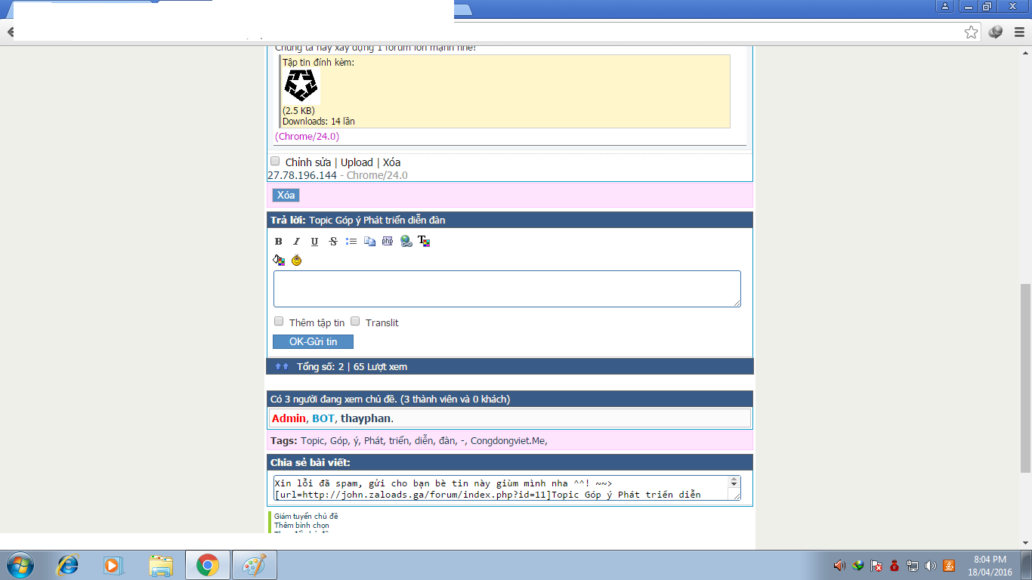Open Paint from the taskbar

(x=255, y=565)
